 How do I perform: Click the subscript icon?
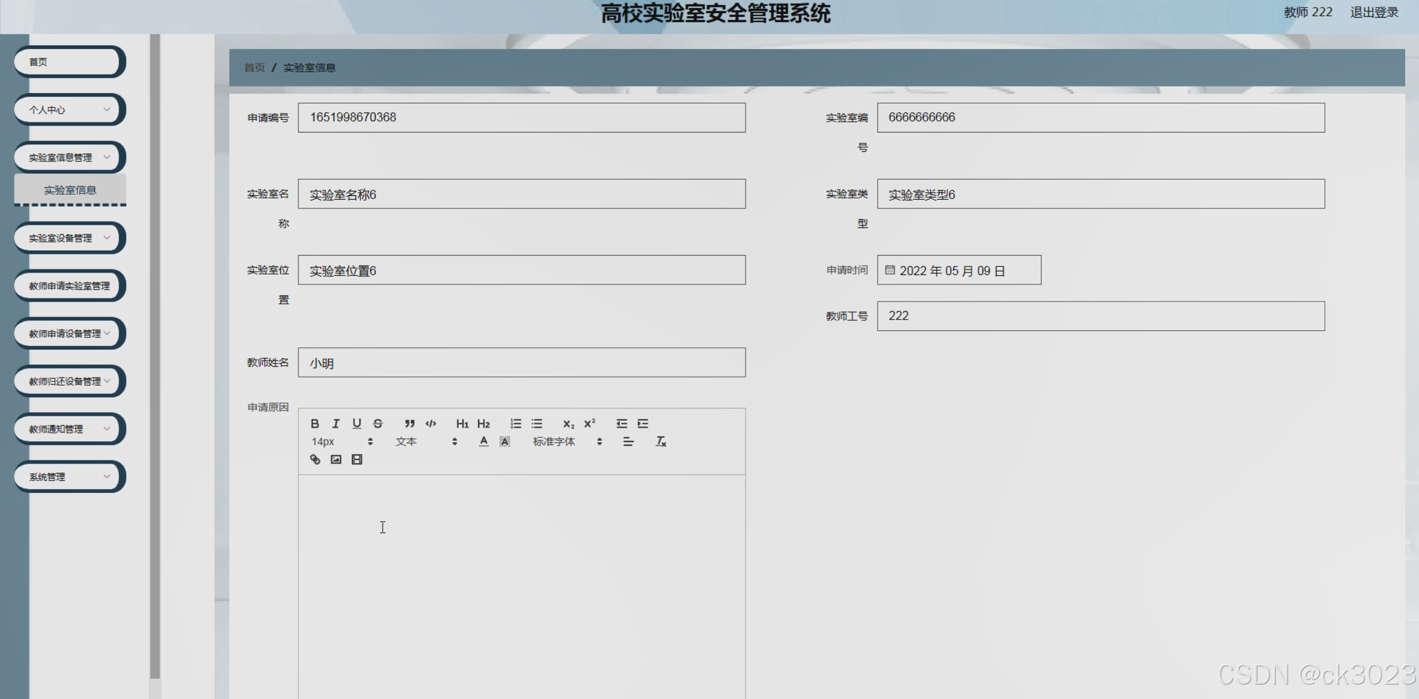[x=568, y=424]
